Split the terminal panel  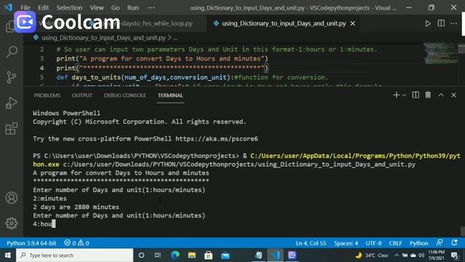coord(416,95)
